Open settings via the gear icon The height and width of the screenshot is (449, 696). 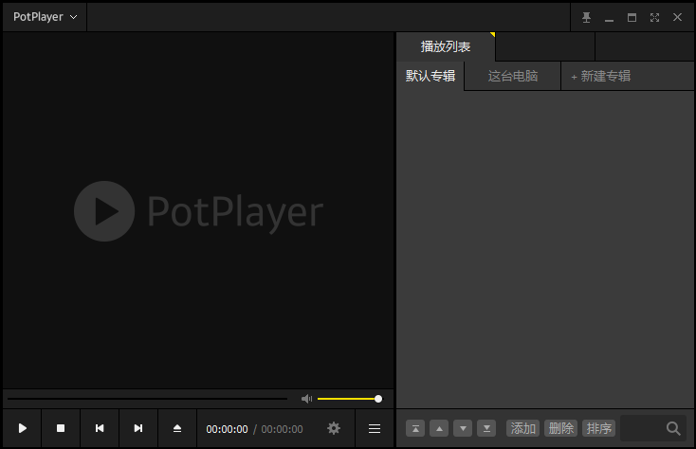(334, 428)
